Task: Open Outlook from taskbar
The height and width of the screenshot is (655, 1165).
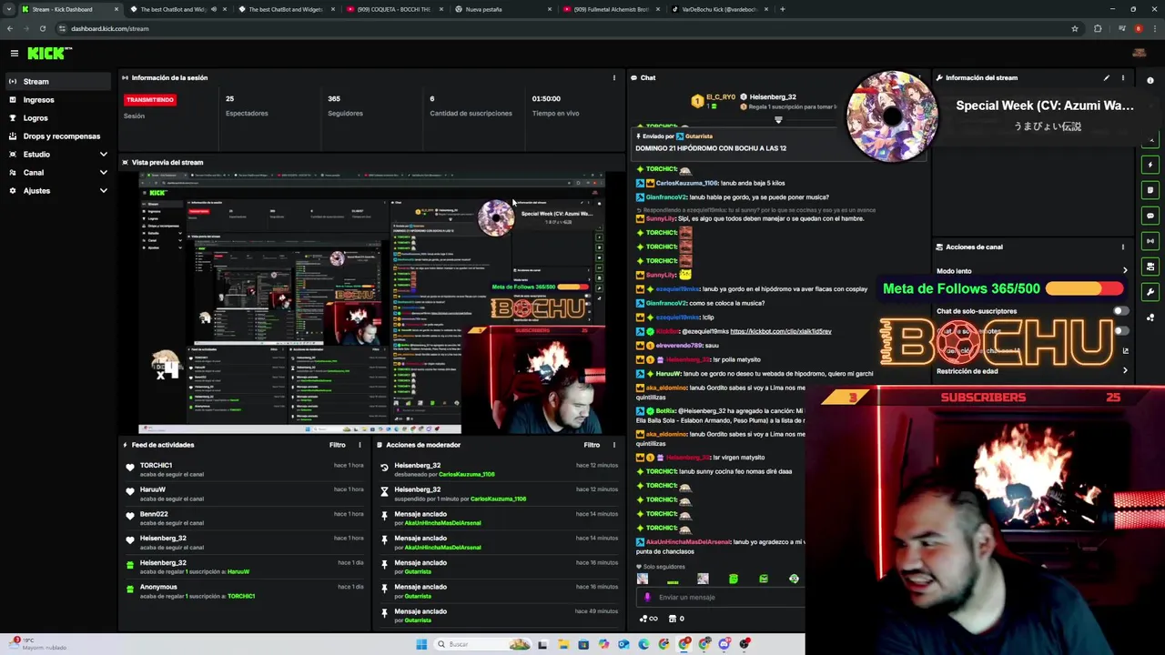Action: point(623,644)
